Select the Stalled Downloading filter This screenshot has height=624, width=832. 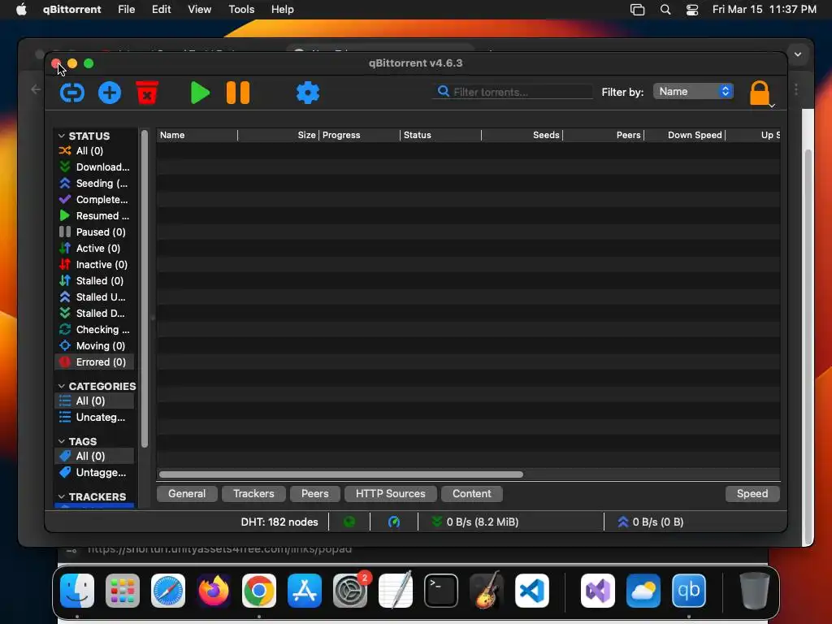tap(94, 313)
